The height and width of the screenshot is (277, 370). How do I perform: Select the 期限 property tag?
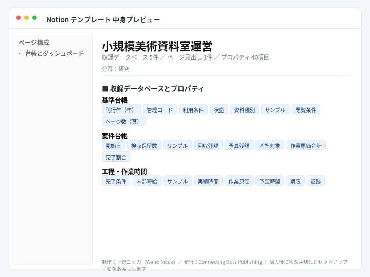296,181
